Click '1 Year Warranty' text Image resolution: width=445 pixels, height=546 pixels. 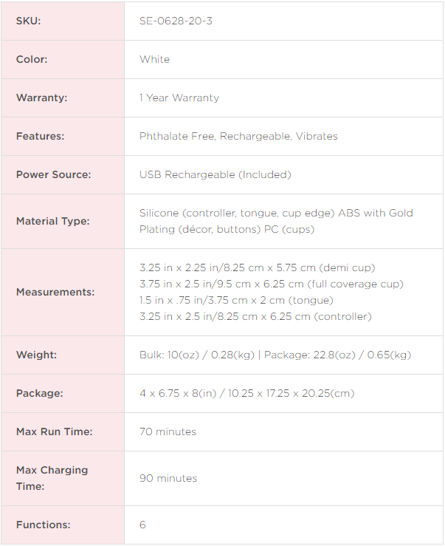(x=179, y=98)
